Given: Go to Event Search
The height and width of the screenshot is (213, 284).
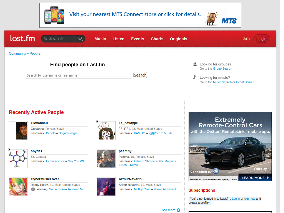Looking at the screenshot, I should coord(245,82).
